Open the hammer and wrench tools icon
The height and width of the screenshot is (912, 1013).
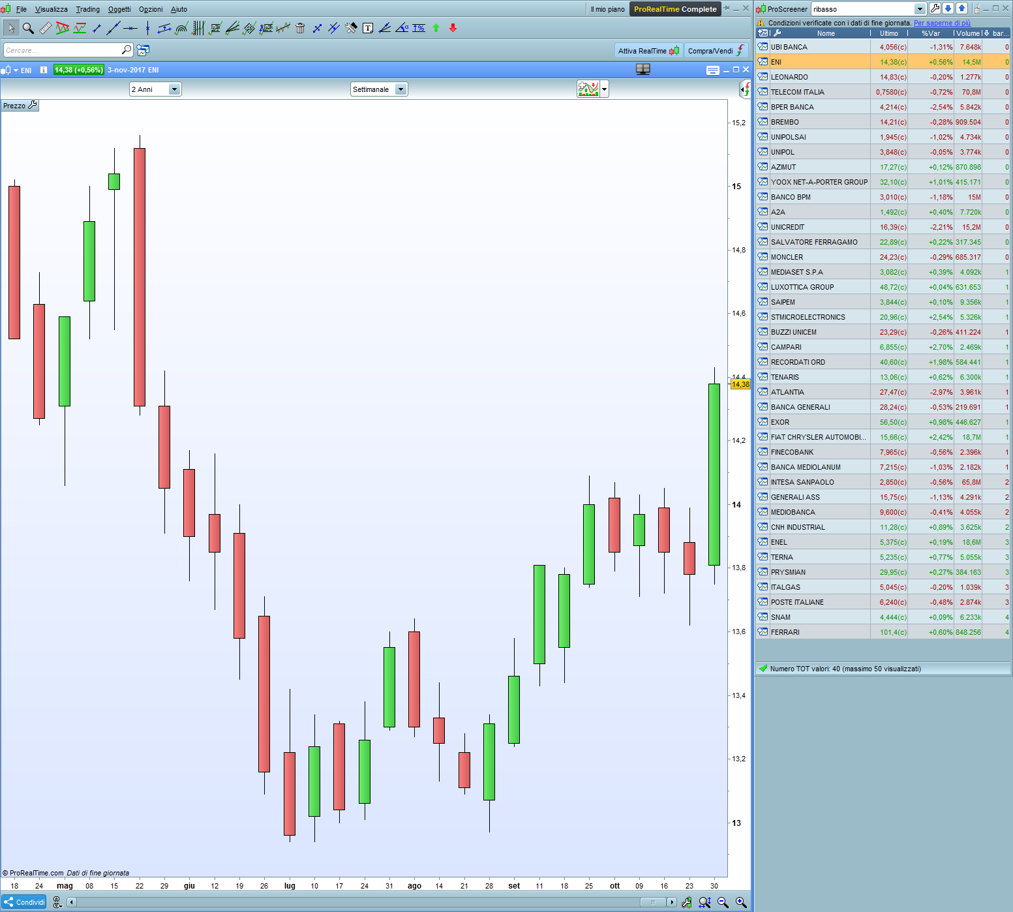[x=351, y=28]
